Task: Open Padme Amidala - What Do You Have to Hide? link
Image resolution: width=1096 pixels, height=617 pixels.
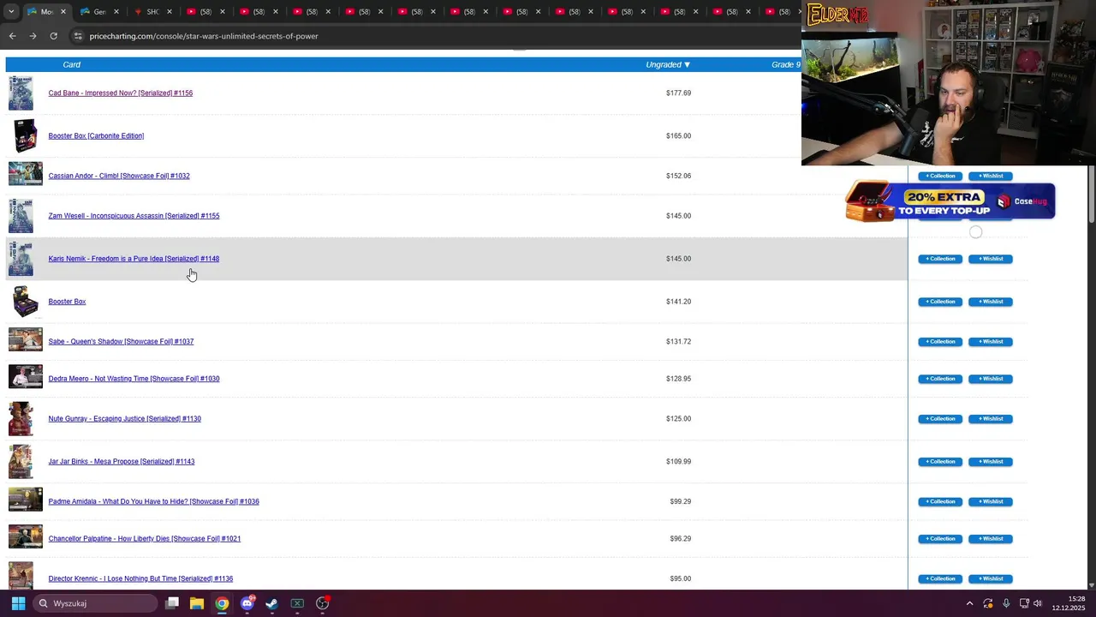Action: 154,501
